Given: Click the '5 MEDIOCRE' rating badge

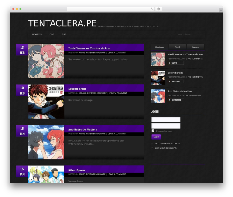Looking at the screenshot, I should (176, 100).
